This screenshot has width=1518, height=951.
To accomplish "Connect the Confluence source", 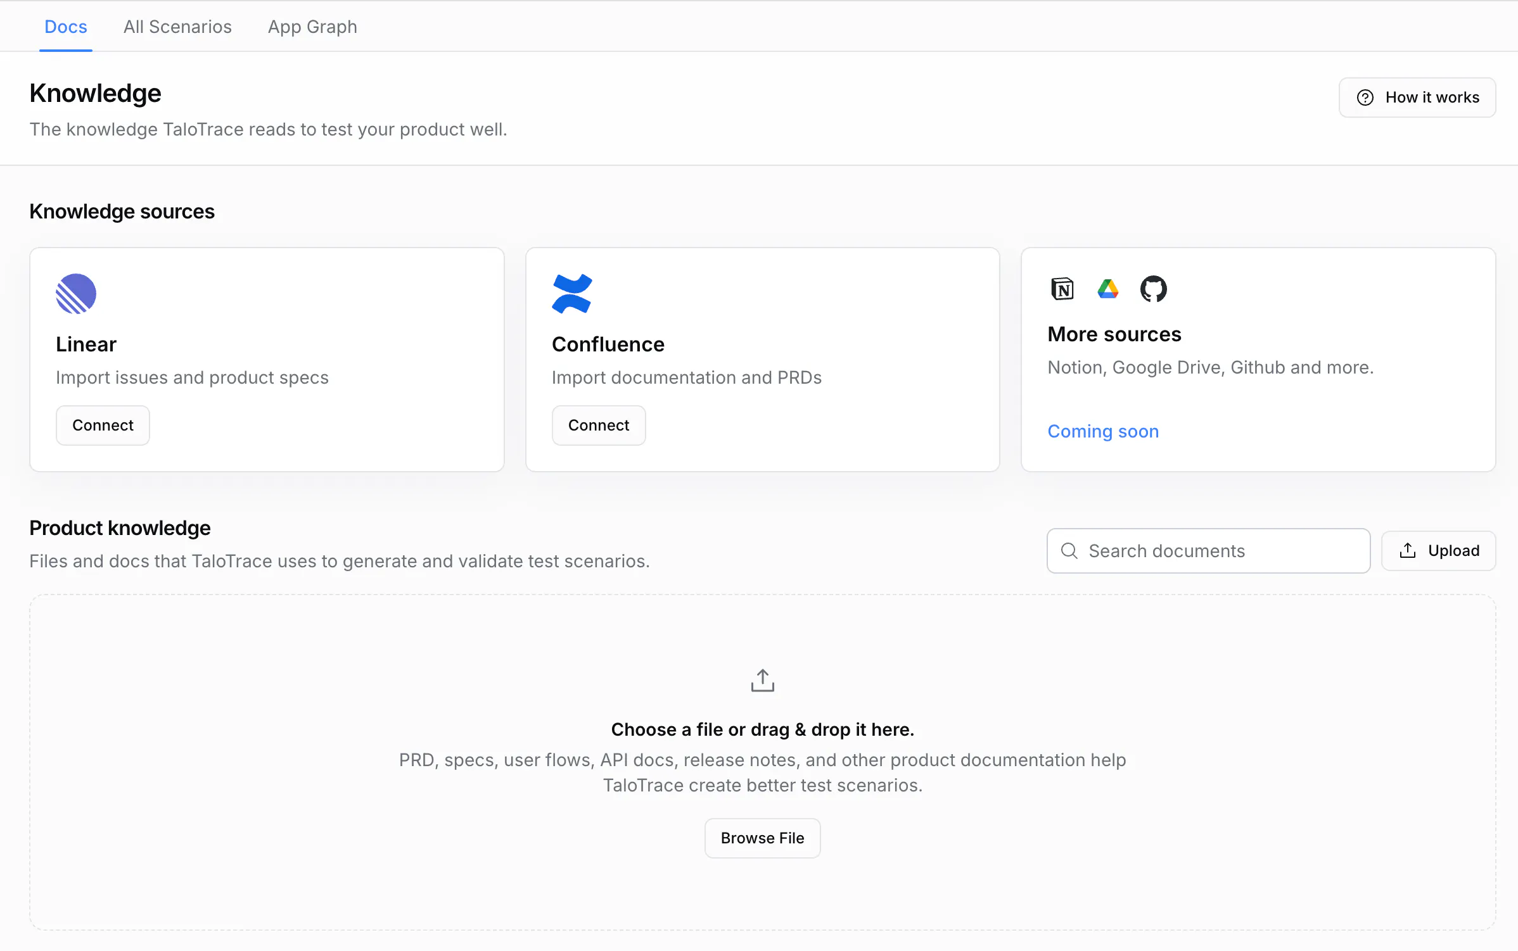I will pyautogui.click(x=599, y=425).
